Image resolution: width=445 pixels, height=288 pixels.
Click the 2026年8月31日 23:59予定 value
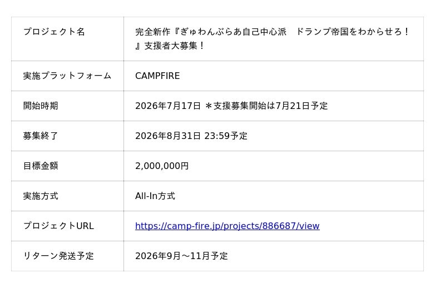(191, 136)
